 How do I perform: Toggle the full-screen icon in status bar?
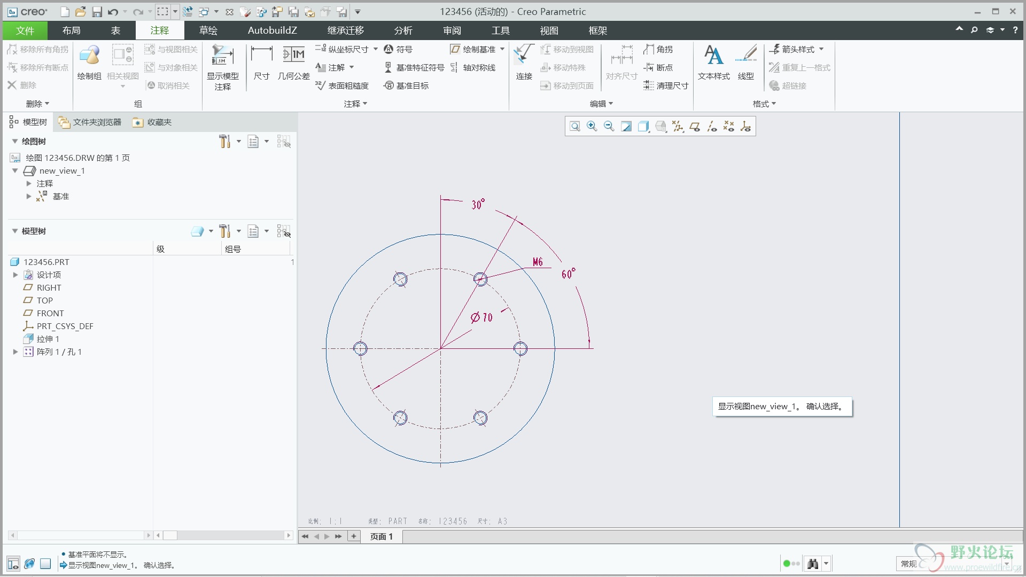click(x=45, y=564)
